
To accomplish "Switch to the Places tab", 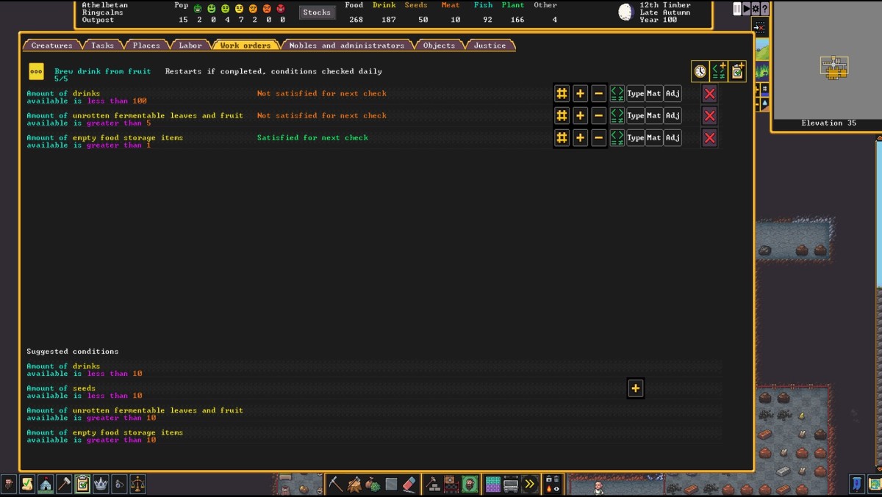I will [146, 45].
